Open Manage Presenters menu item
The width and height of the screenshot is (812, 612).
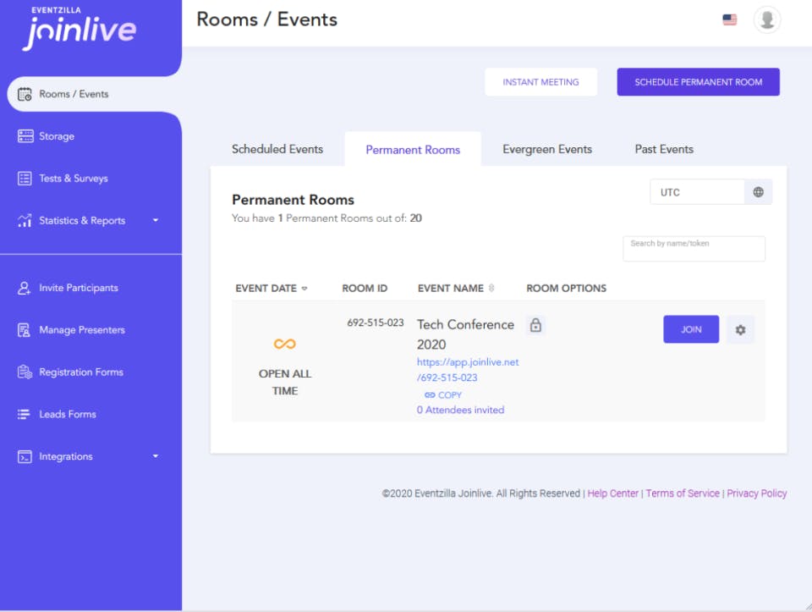[x=82, y=330]
